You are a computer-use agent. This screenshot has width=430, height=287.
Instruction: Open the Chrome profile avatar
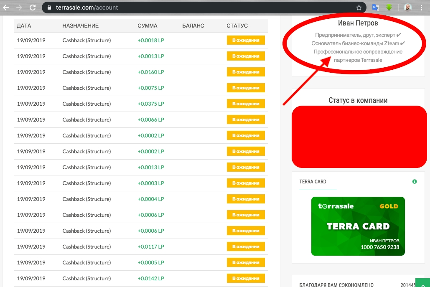click(x=408, y=8)
